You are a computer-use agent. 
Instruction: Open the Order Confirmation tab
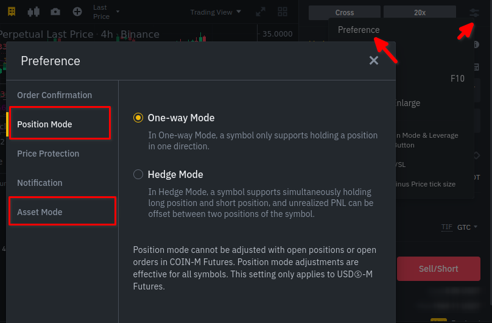(54, 95)
